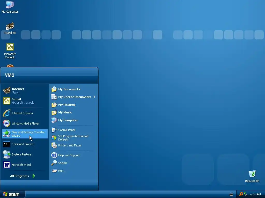Open the My Computer desktop icon
The image size is (265, 198).
(10, 7)
